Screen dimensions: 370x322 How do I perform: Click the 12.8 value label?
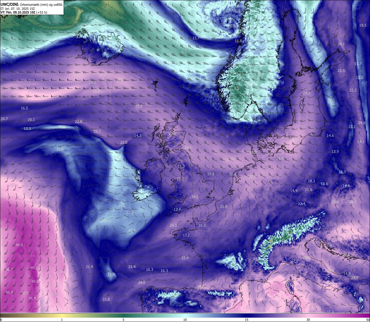(294, 261)
